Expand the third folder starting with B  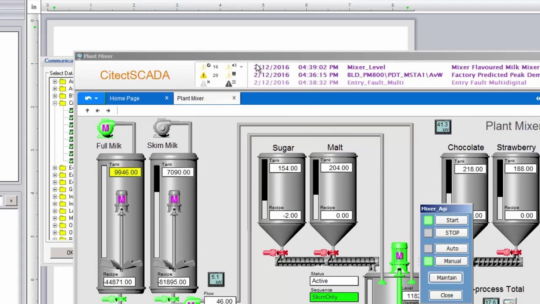(55, 96)
